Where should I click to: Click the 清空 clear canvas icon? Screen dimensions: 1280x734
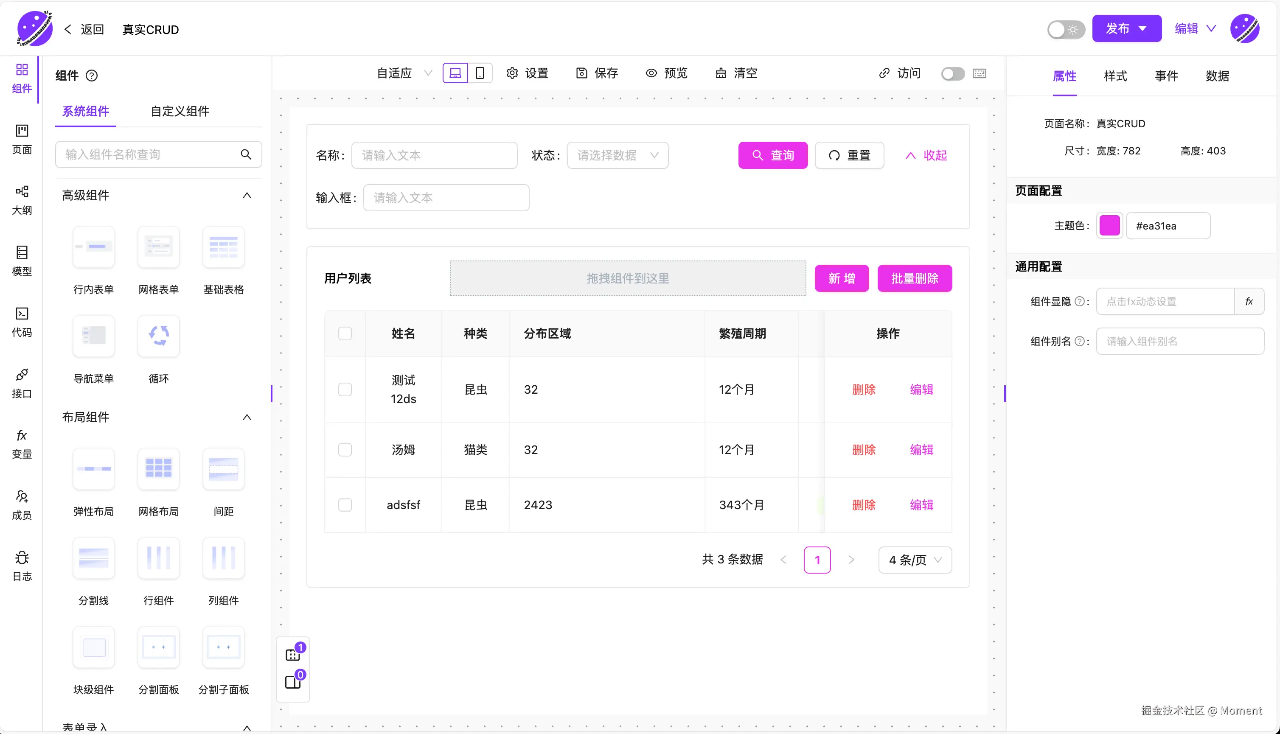tap(721, 73)
